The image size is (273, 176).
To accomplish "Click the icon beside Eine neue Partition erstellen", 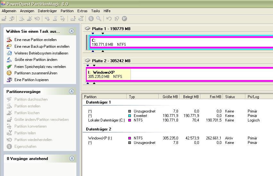I will (9, 39).
